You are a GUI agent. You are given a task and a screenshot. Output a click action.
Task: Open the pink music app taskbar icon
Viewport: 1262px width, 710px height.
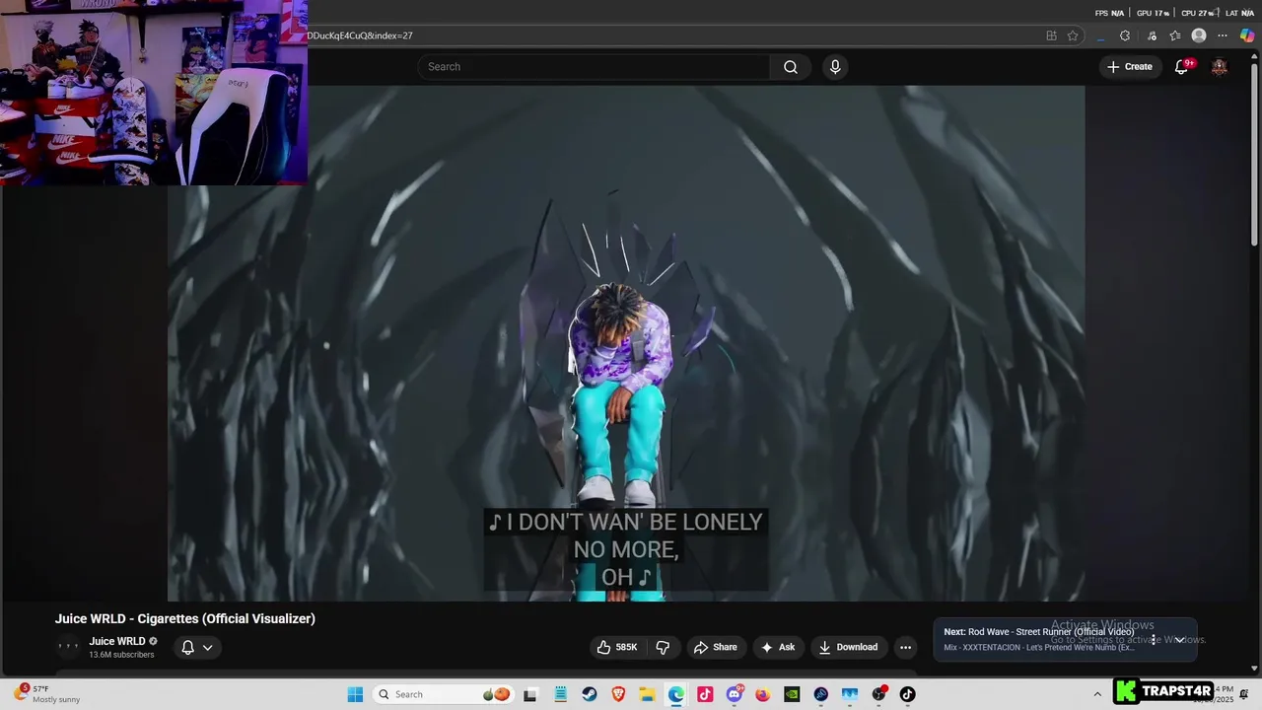[705, 694]
